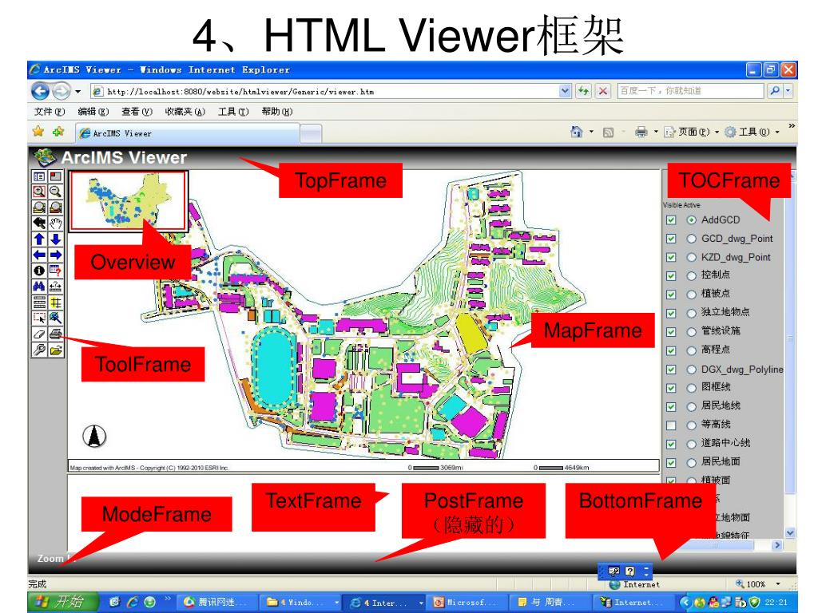Screen dimensions: 818x613
Task: Open the 文件(F) menu
Action: (x=50, y=112)
